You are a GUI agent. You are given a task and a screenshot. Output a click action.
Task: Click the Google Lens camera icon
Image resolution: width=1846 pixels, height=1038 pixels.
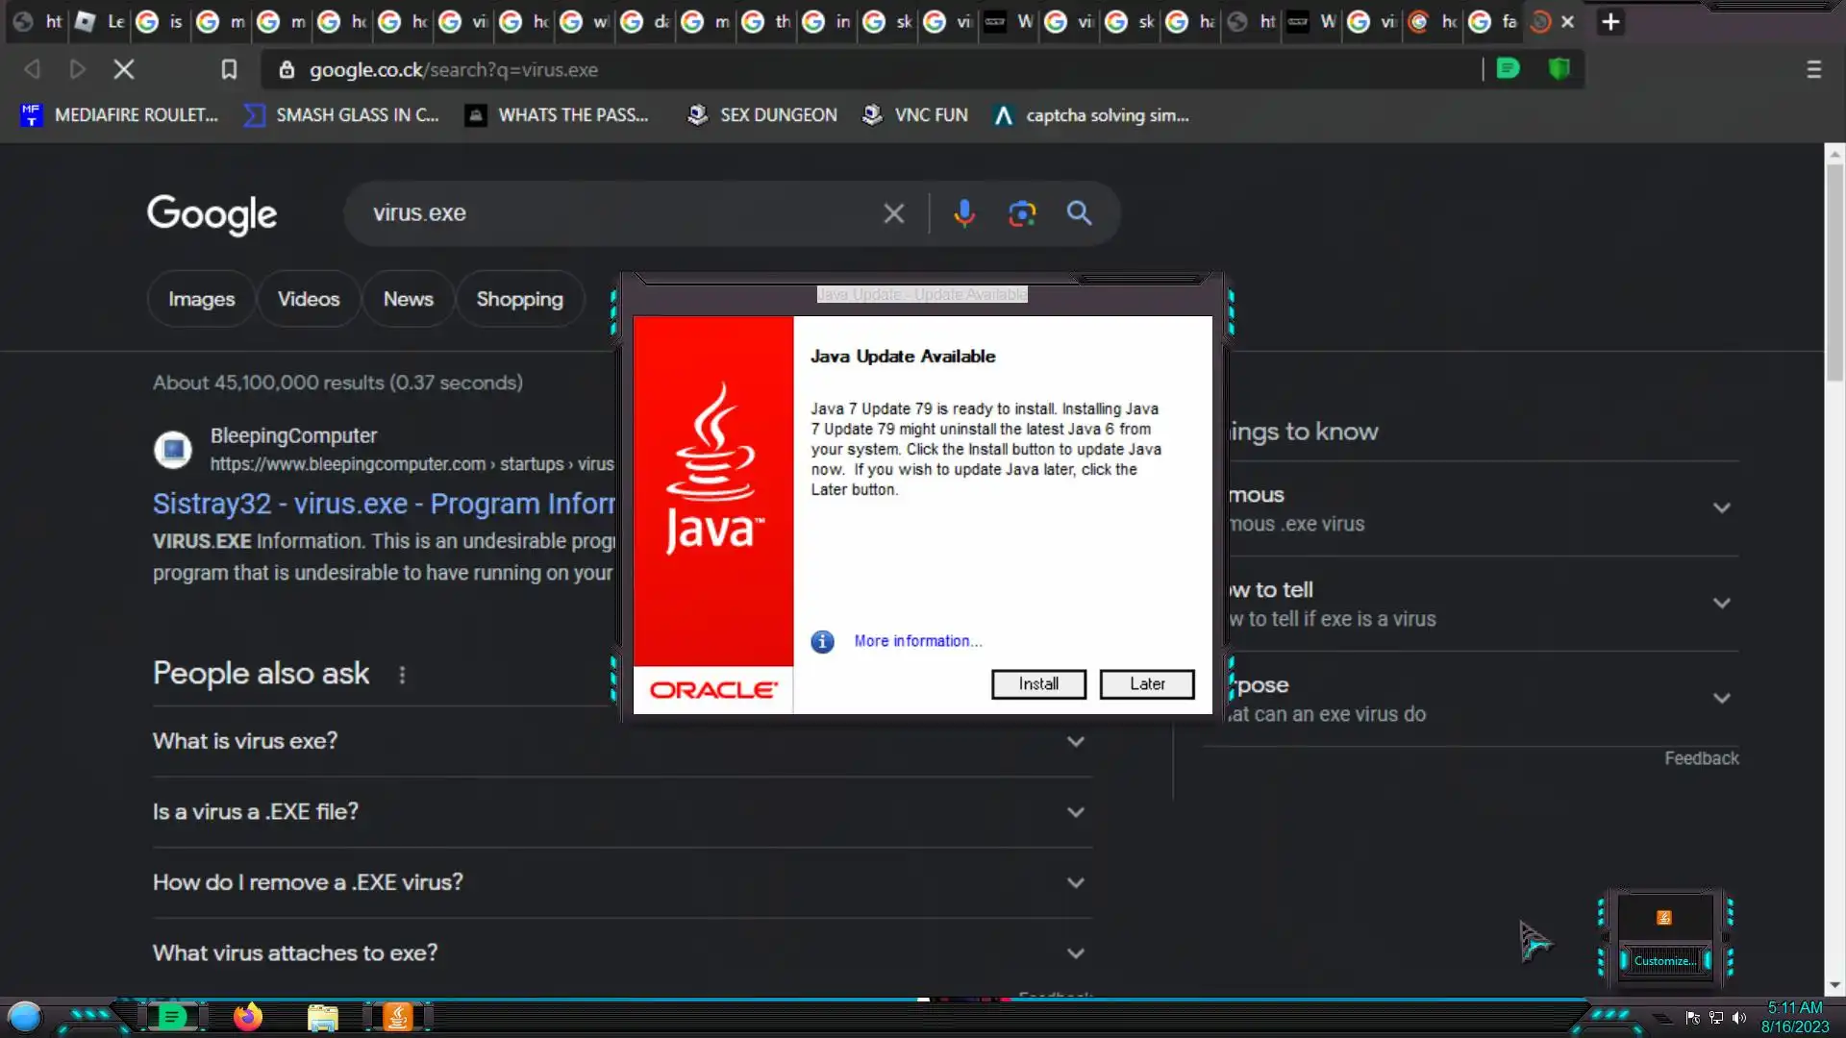pos(1021,213)
